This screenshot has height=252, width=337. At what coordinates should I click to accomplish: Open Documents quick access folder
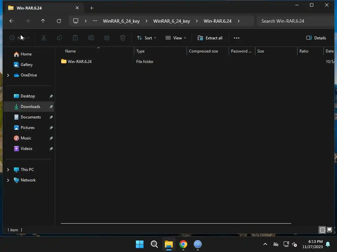pyautogui.click(x=31, y=117)
